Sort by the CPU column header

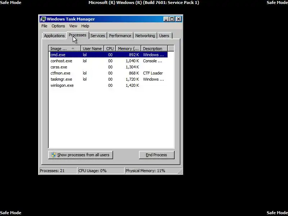(x=110, y=49)
